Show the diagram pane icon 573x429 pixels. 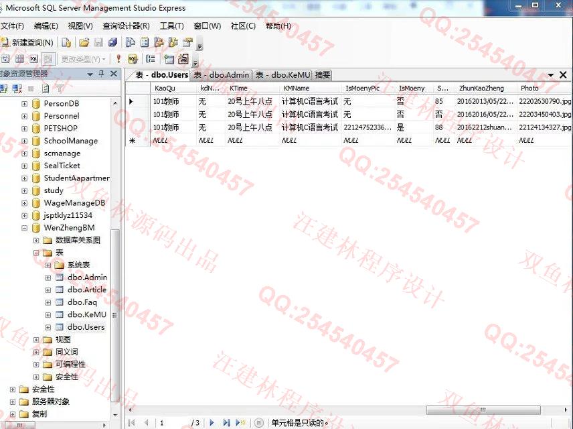coord(5,58)
